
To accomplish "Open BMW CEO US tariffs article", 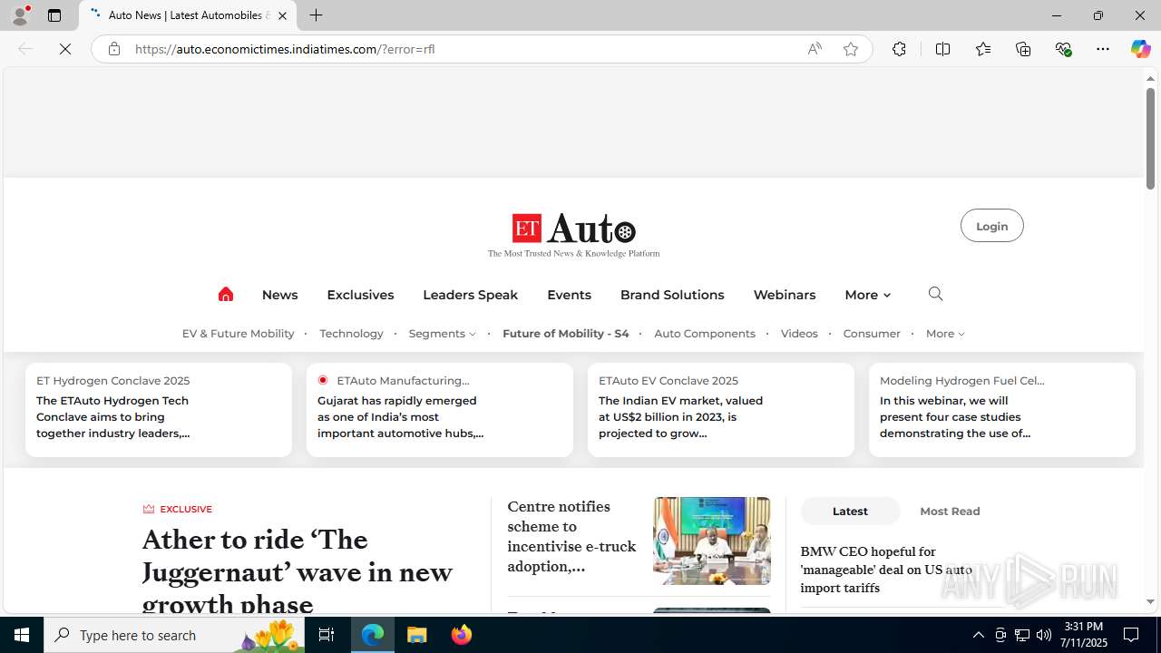I will (886, 570).
